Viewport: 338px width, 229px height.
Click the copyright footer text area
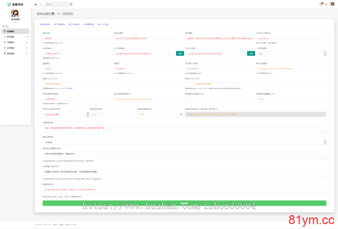(x=184, y=191)
